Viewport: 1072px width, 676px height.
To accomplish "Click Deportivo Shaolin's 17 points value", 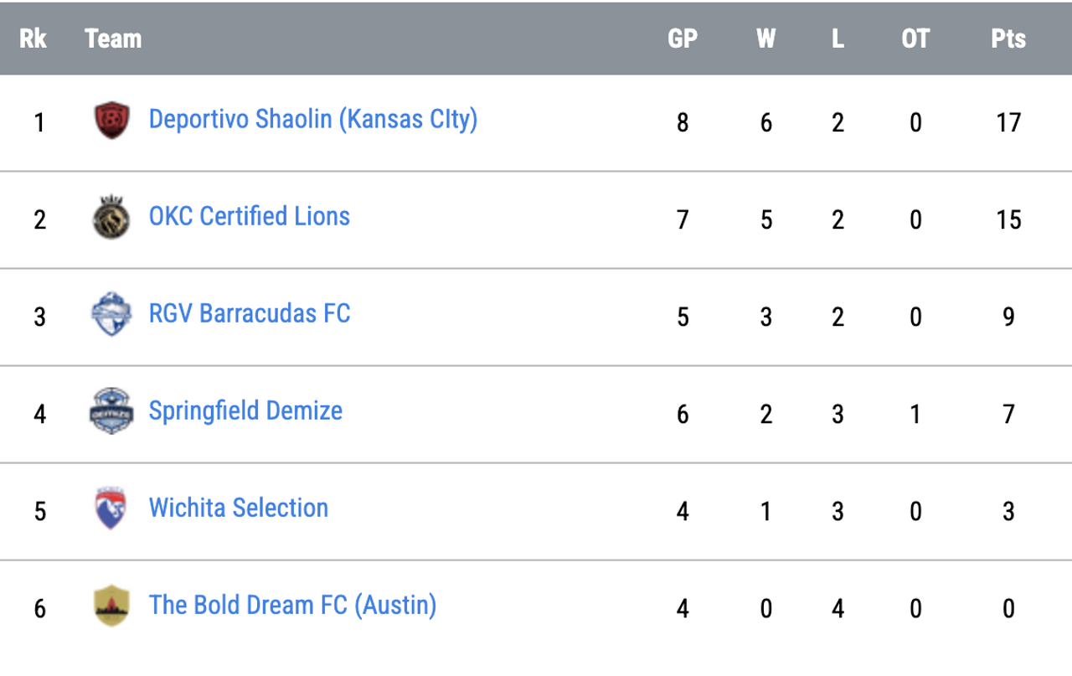I will coord(1008,122).
